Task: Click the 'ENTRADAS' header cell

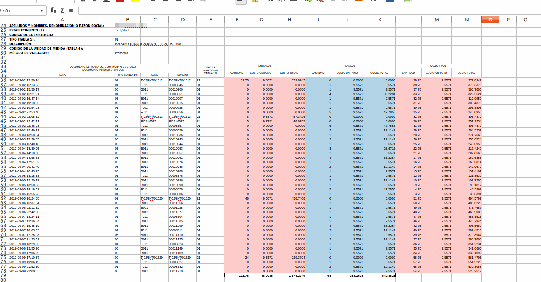Action: 265,66
